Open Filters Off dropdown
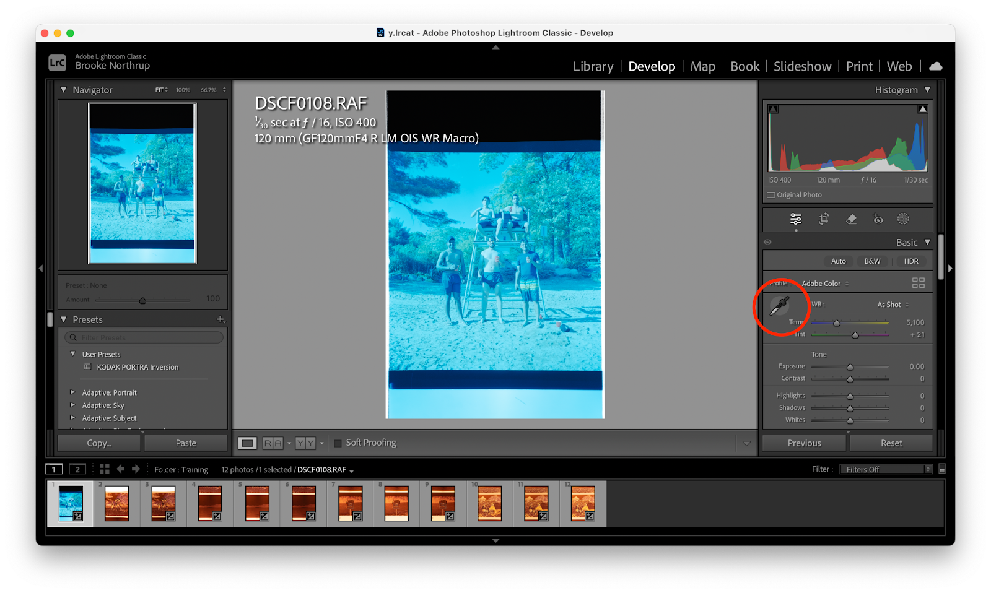 click(886, 469)
